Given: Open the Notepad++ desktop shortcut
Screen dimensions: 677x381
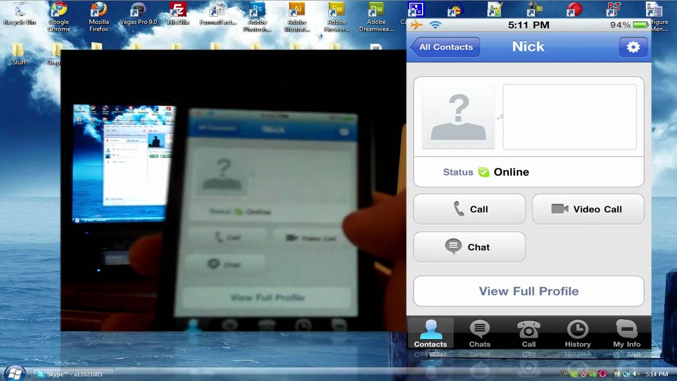Looking at the screenshot, I should coord(496,9).
